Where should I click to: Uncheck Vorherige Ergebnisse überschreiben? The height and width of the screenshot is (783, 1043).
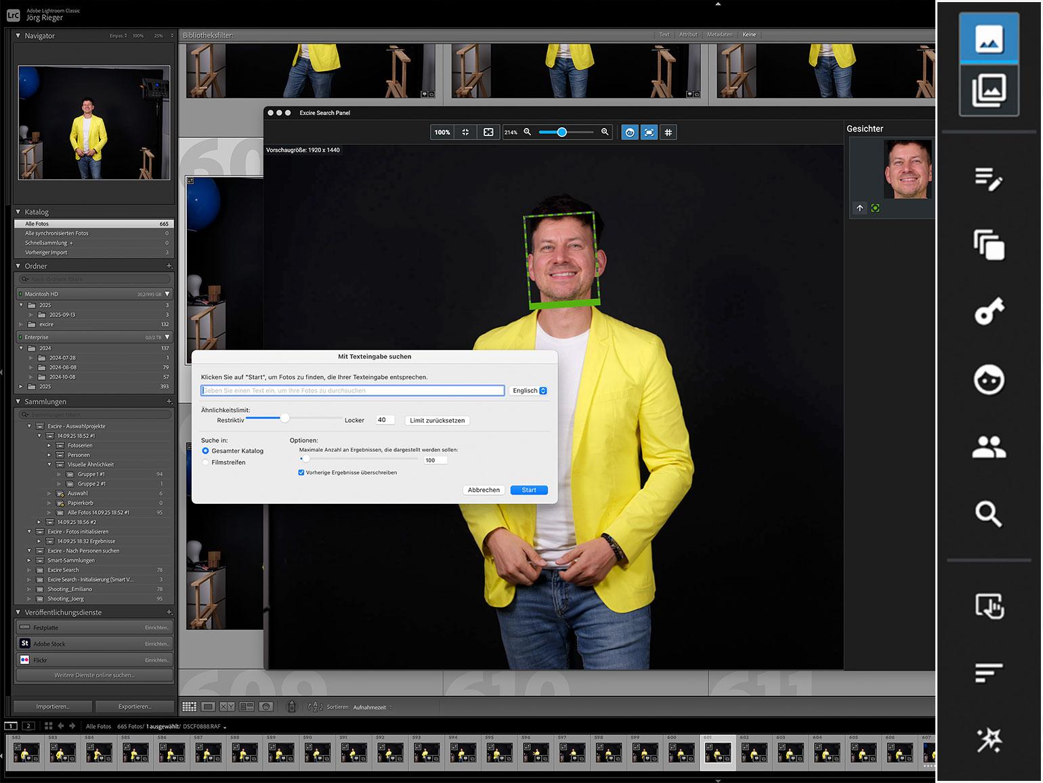tap(301, 473)
